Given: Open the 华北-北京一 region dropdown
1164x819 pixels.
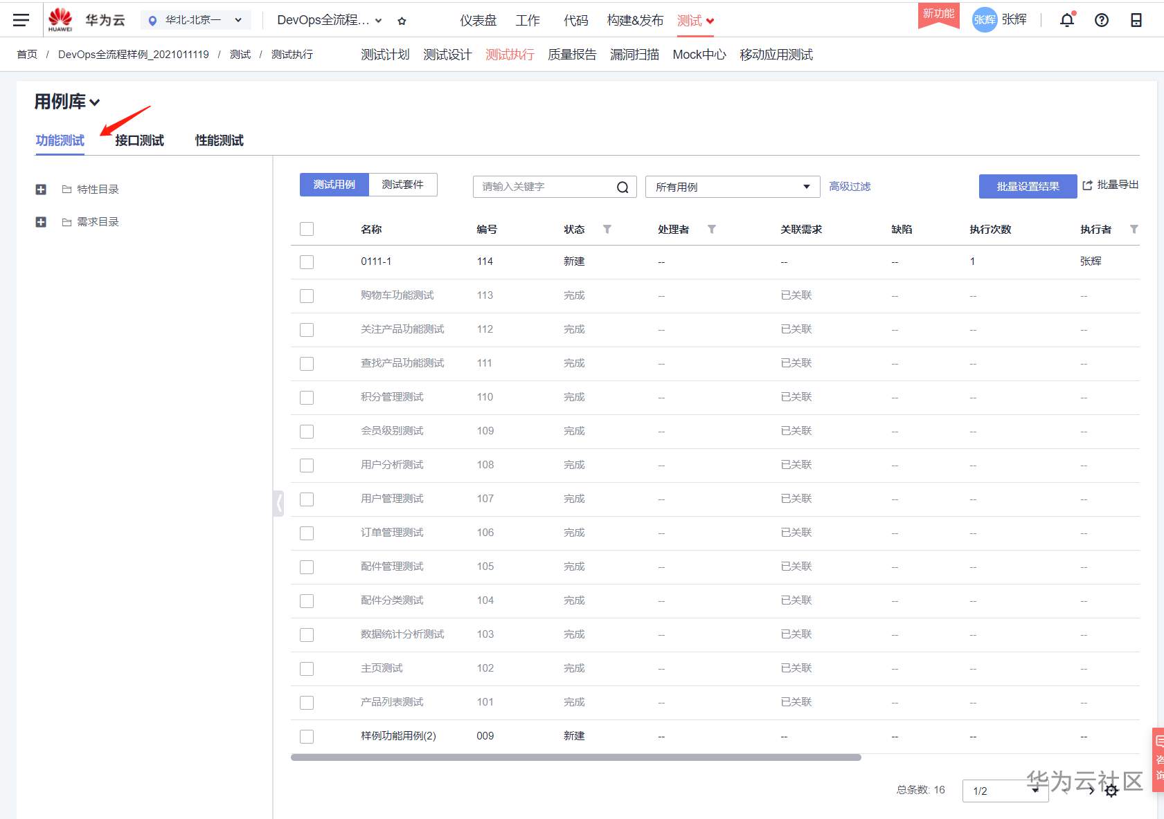Looking at the screenshot, I should [x=196, y=21].
